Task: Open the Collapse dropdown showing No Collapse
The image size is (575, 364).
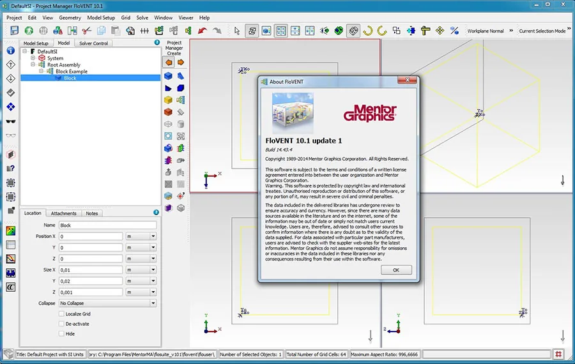Action: point(107,303)
